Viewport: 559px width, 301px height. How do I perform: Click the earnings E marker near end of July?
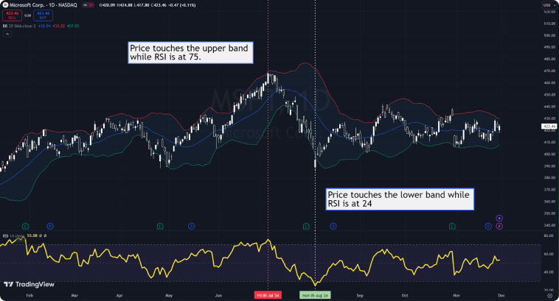[x=306, y=226]
